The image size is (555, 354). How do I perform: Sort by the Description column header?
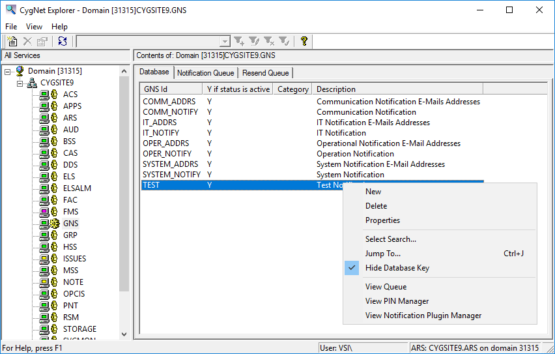(397, 89)
